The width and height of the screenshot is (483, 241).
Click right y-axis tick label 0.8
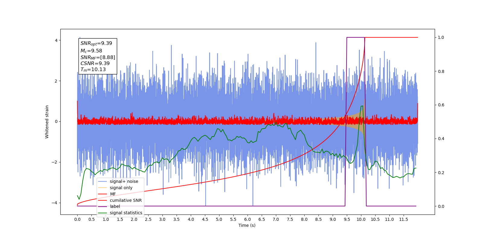point(441,71)
